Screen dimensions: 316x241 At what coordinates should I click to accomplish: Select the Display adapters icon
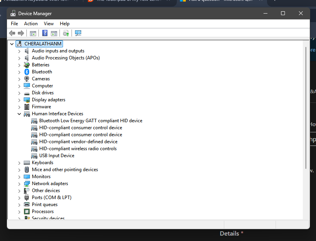(x=26, y=100)
